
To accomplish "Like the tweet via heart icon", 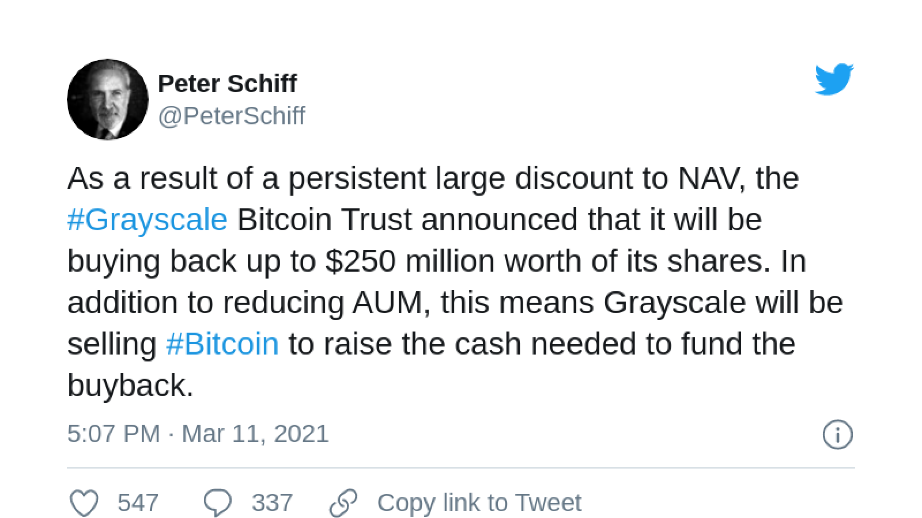I will 84,502.
